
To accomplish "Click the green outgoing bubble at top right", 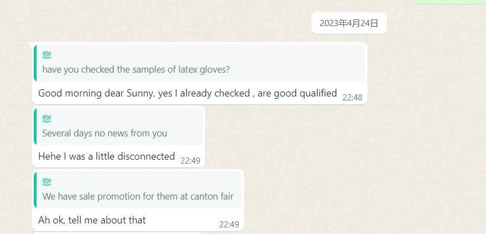I will click(448, 2).
